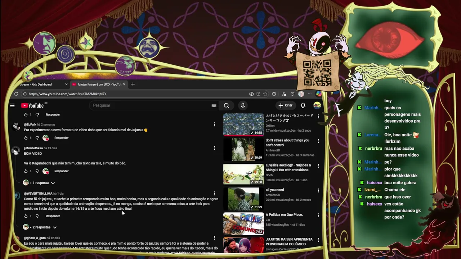Screen dimensions: 461x259
Task: Add page to favorites with the star
Action: [265, 94]
